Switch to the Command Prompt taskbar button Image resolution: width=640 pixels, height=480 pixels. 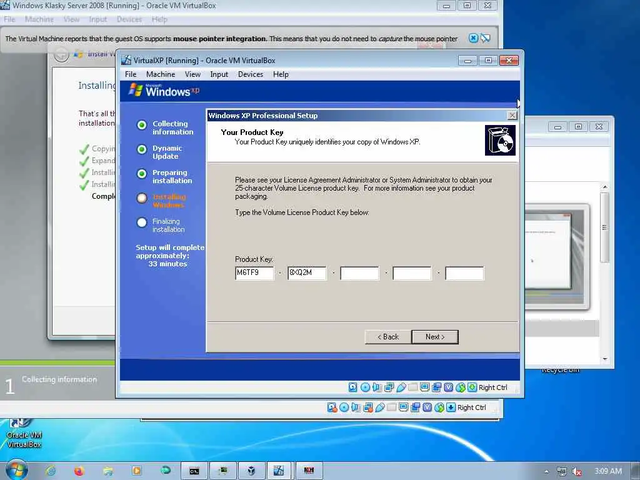coord(194,471)
